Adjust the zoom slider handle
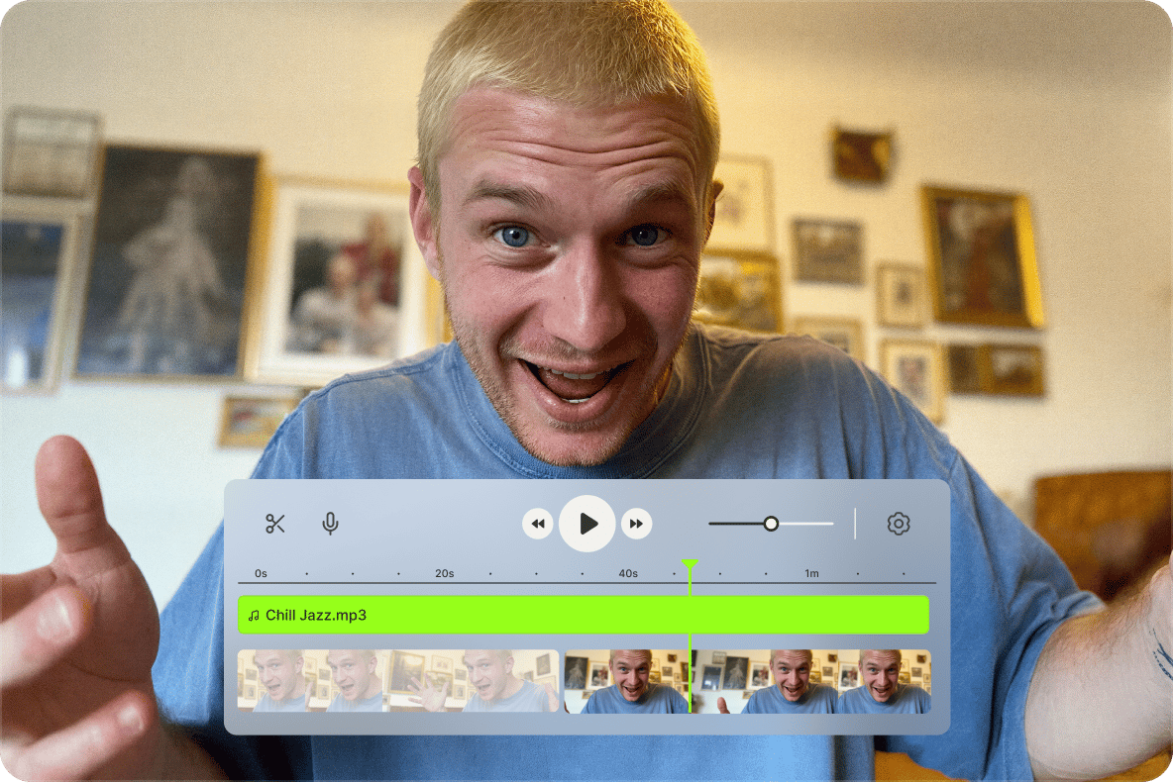The image size is (1173, 783). pyautogui.click(x=772, y=524)
